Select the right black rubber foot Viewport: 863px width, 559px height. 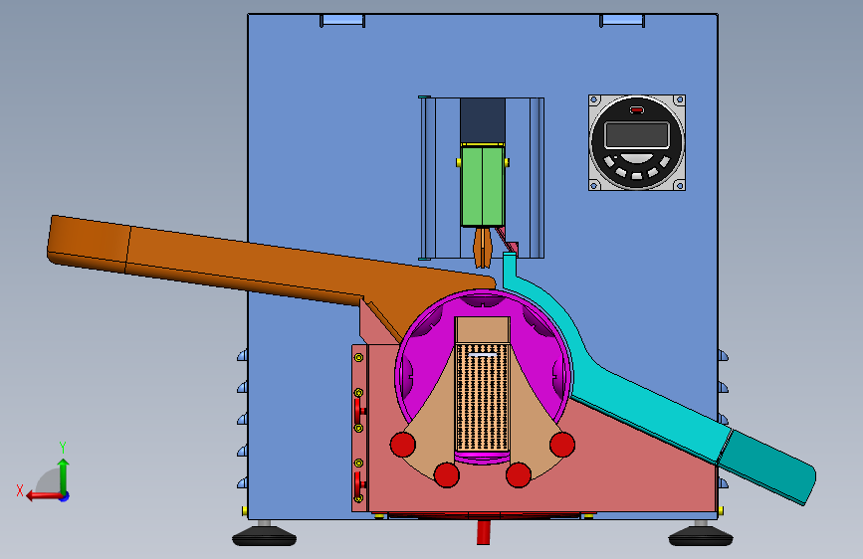(701, 535)
